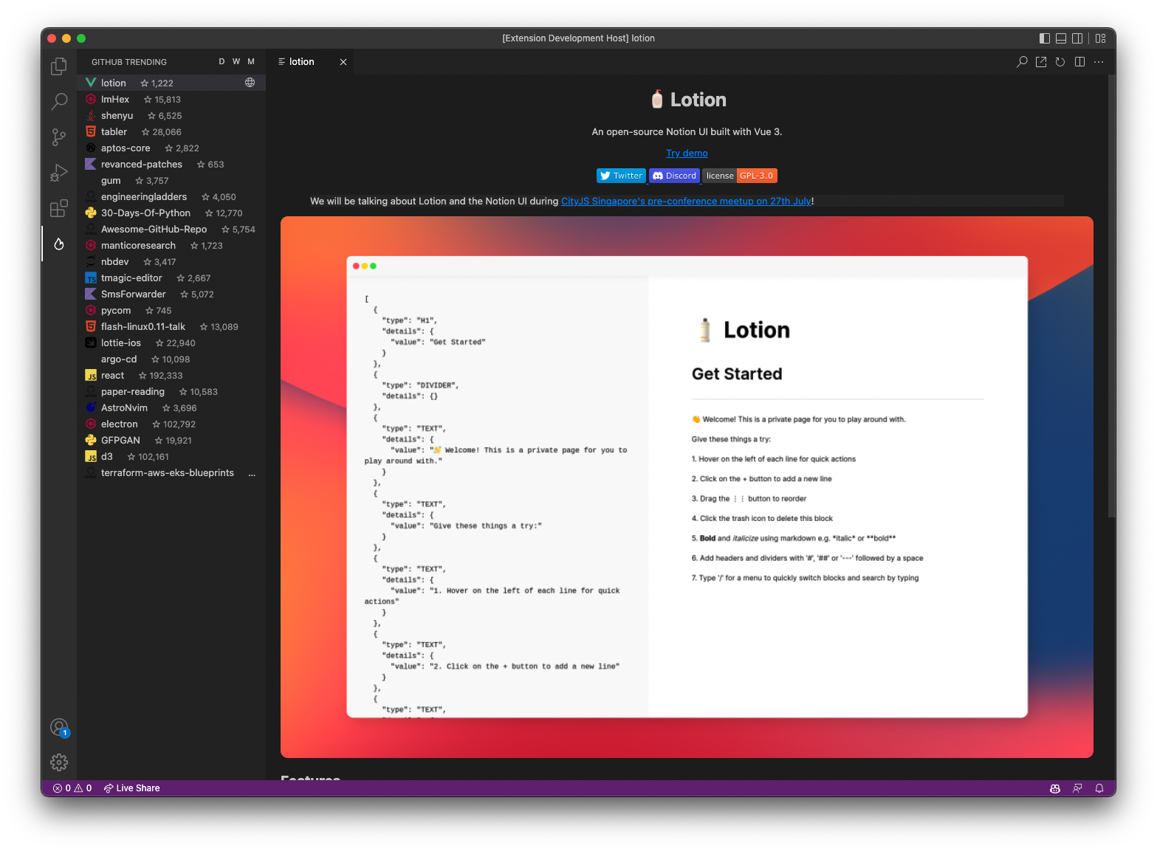Open in external window icon

[x=1041, y=62]
